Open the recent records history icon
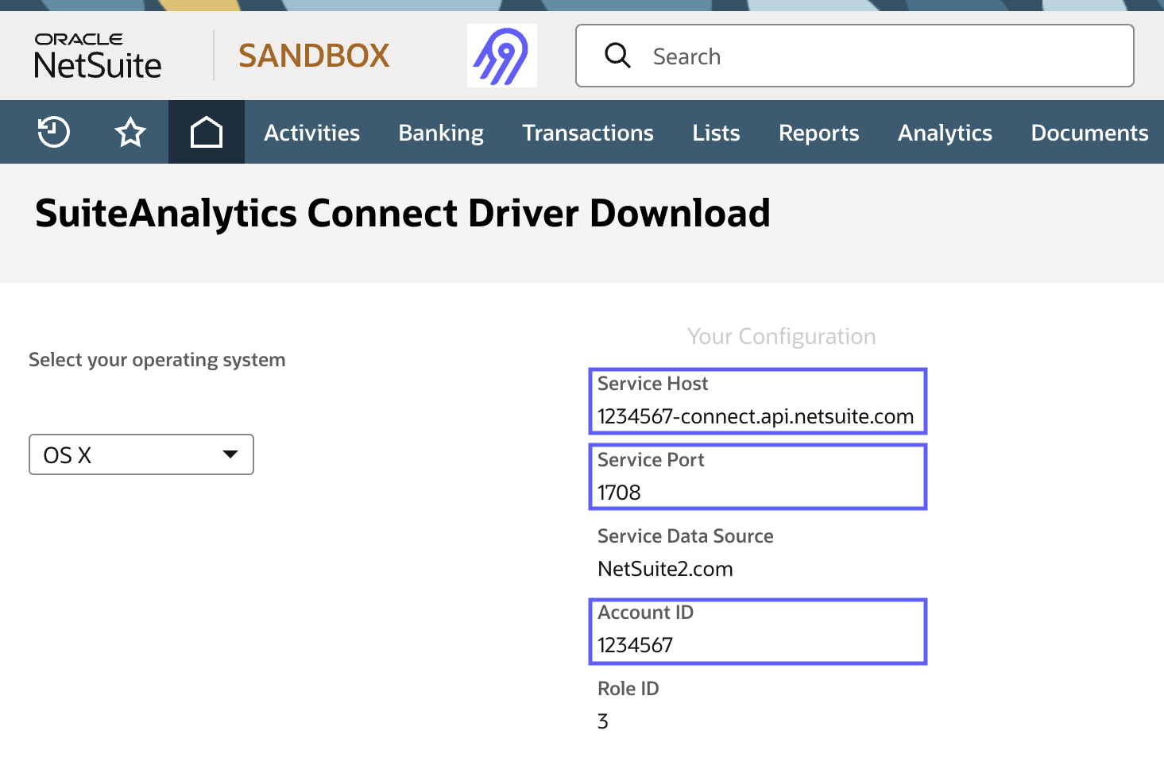The height and width of the screenshot is (777, 1164). [x=53, y=132]
